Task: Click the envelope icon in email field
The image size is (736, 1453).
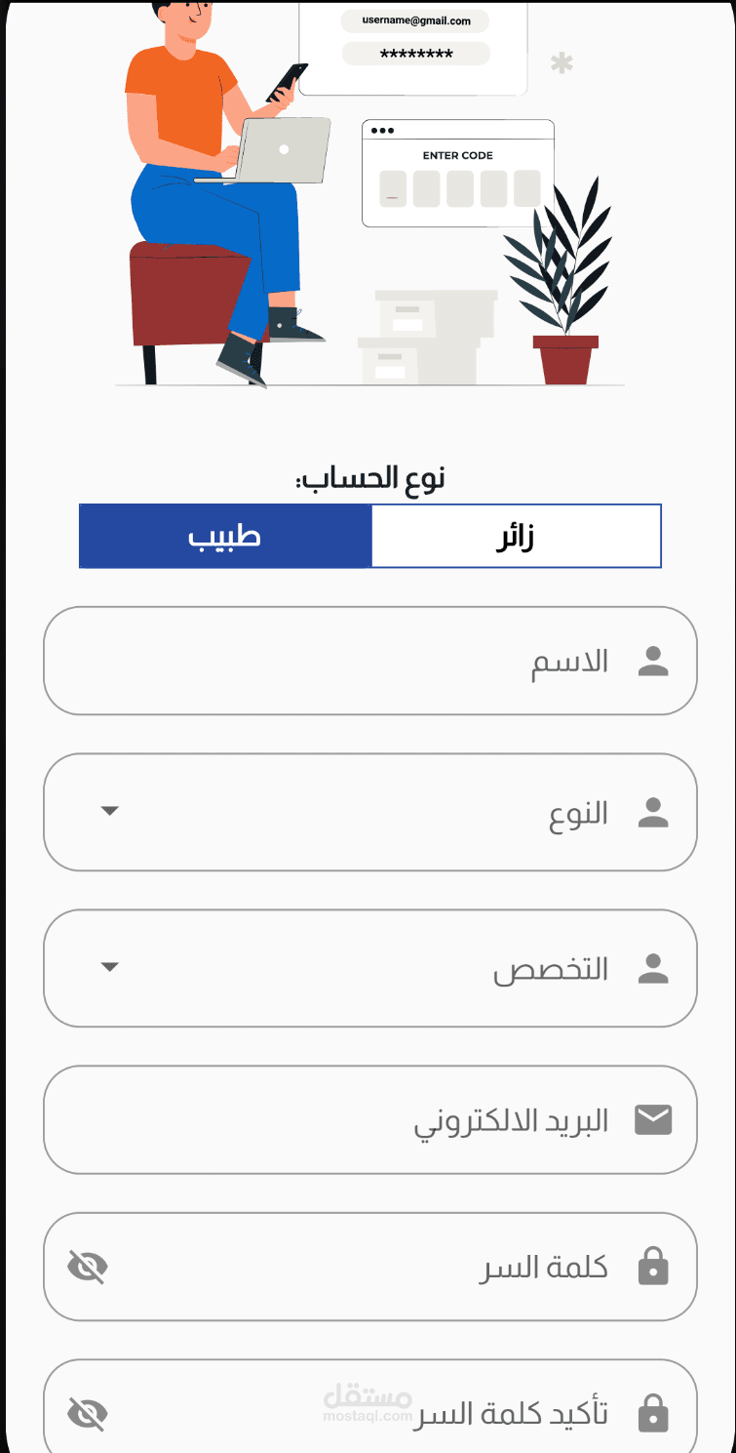Action: pos(653,1120)
